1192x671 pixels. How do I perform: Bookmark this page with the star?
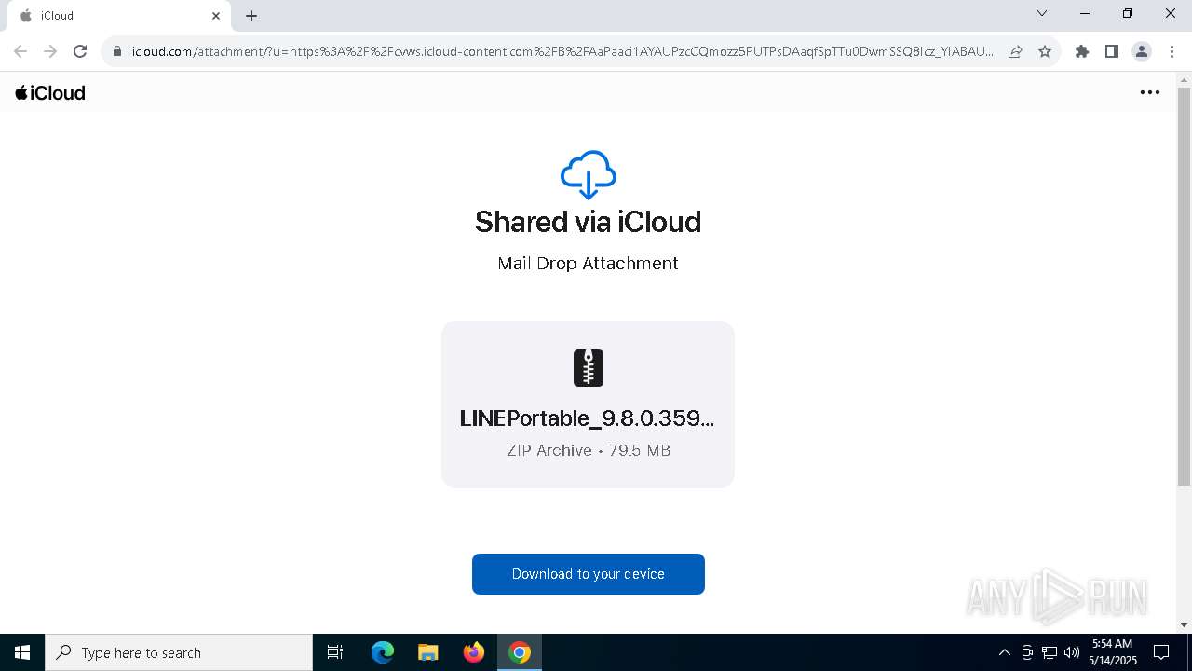pyautogui.click(x=1045, y=51)
